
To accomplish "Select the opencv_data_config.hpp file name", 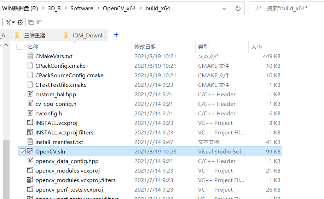I will [x=67, y=161].
